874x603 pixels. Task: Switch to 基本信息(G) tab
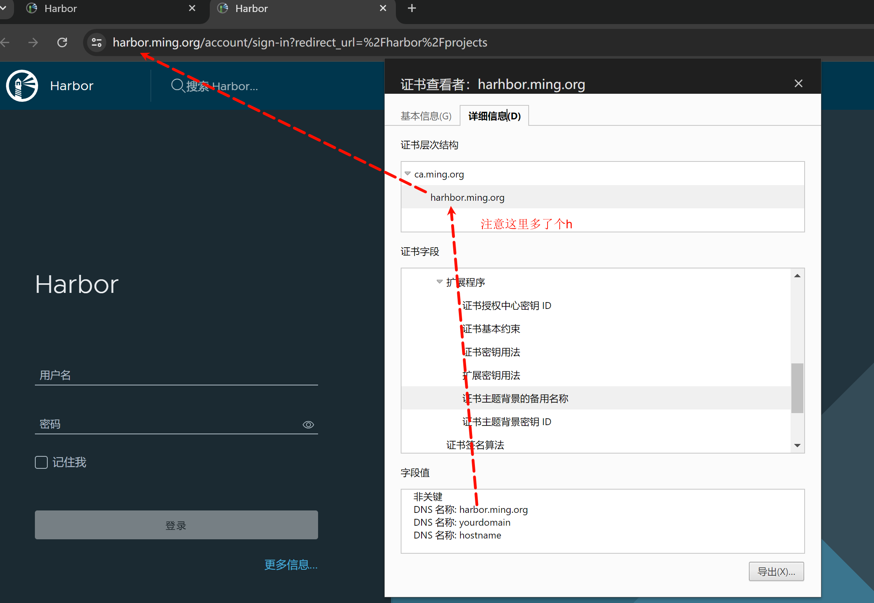point(426,116)
